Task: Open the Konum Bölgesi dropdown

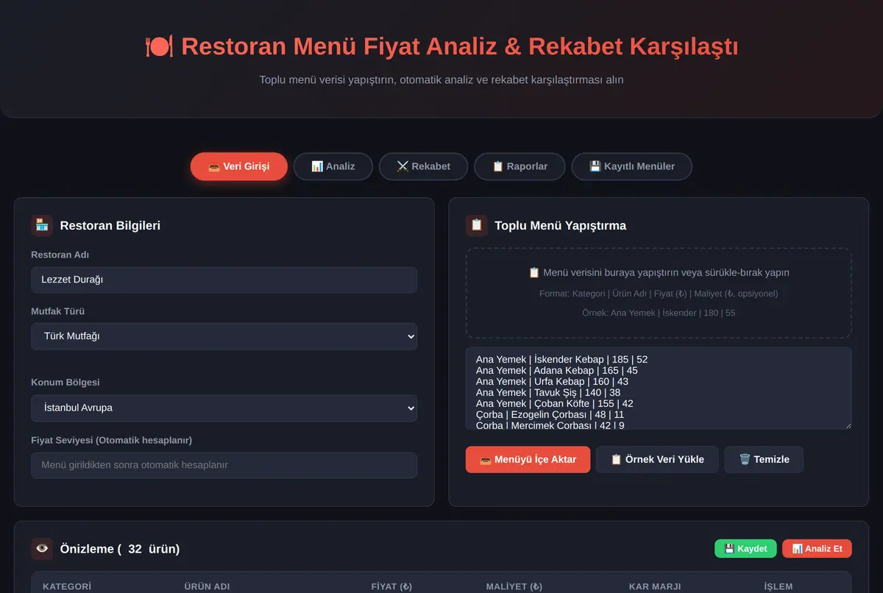Action: [224, 408]
